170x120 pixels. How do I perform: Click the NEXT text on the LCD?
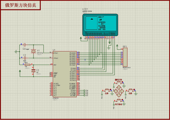[101, 17]
